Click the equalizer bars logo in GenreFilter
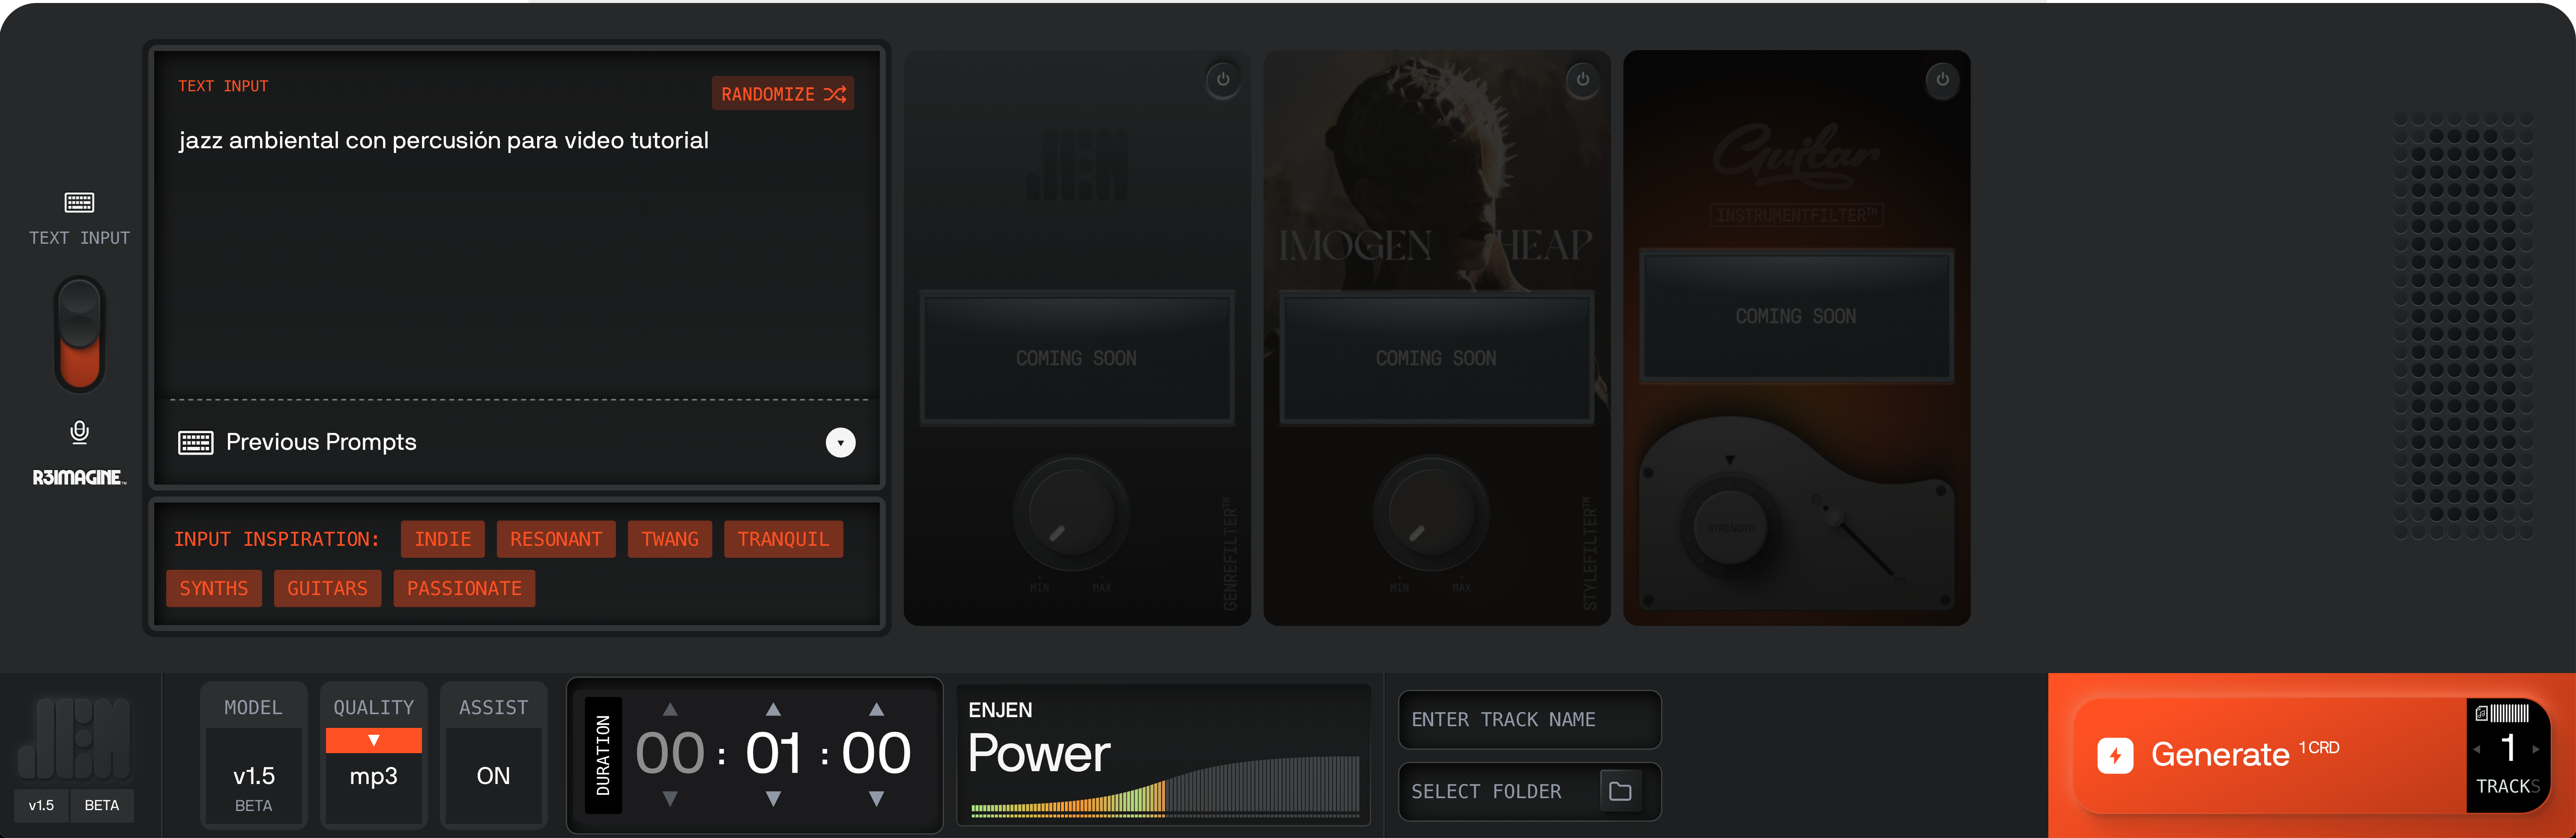 [1077, 165]
